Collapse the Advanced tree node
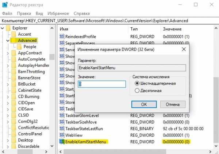This screenshot has height=154, width=219. (x=8, y=40)
